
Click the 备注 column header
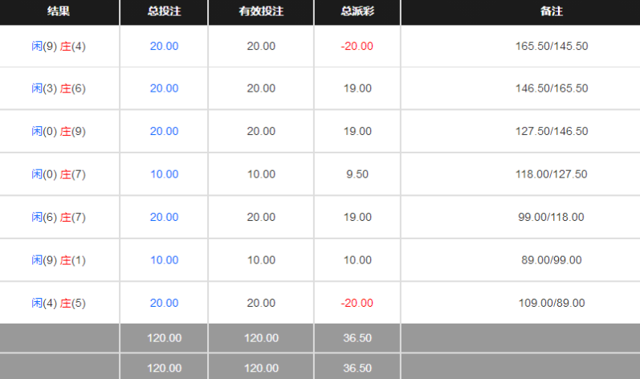(552, 11)
